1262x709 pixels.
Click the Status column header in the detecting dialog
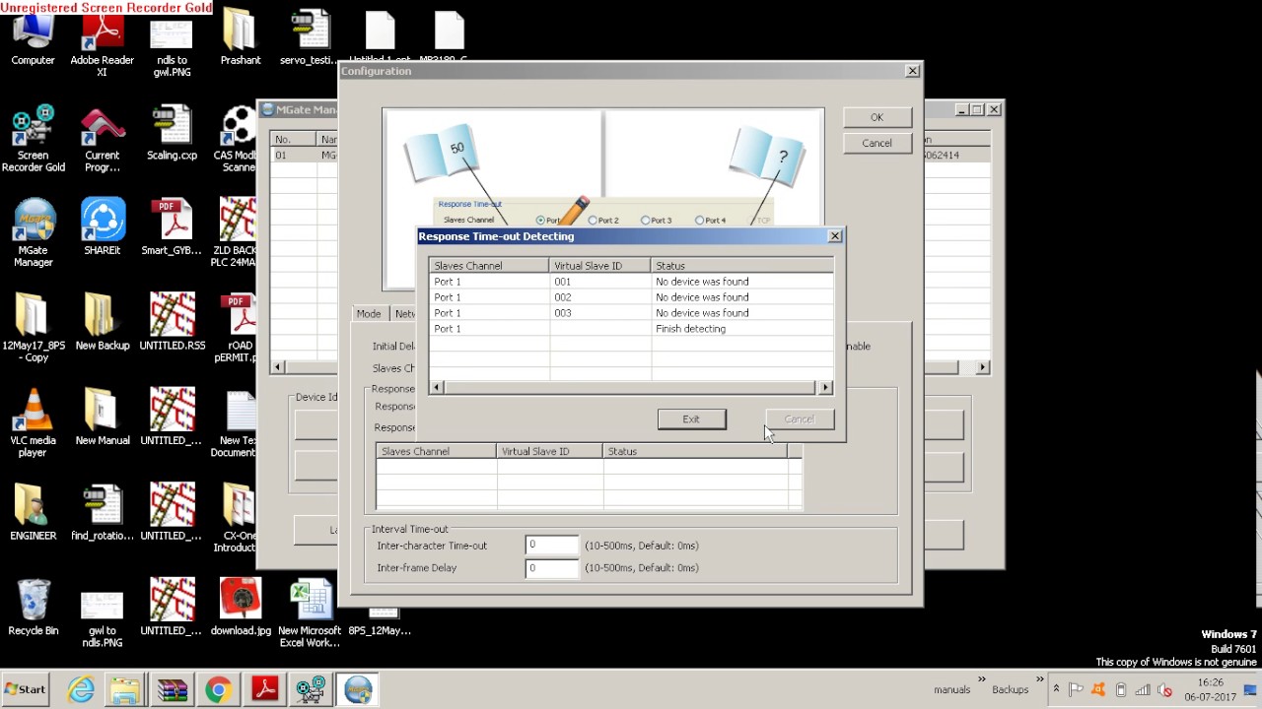pos(741,266)
